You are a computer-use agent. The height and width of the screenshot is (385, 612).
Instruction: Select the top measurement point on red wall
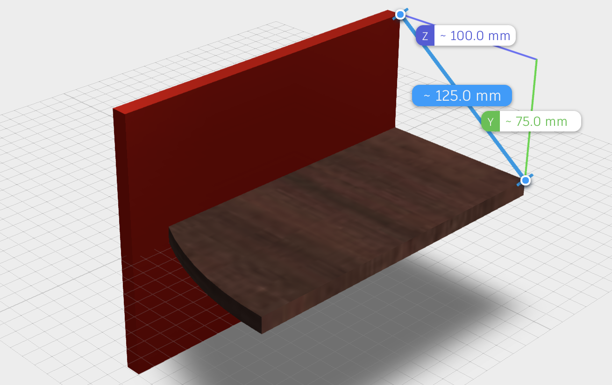(x=400, y=15)
